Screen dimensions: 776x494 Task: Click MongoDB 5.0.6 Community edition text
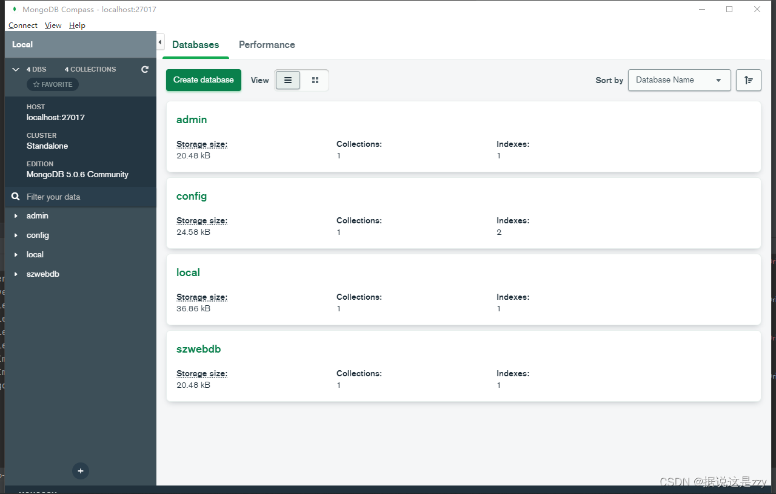point(78,174)
